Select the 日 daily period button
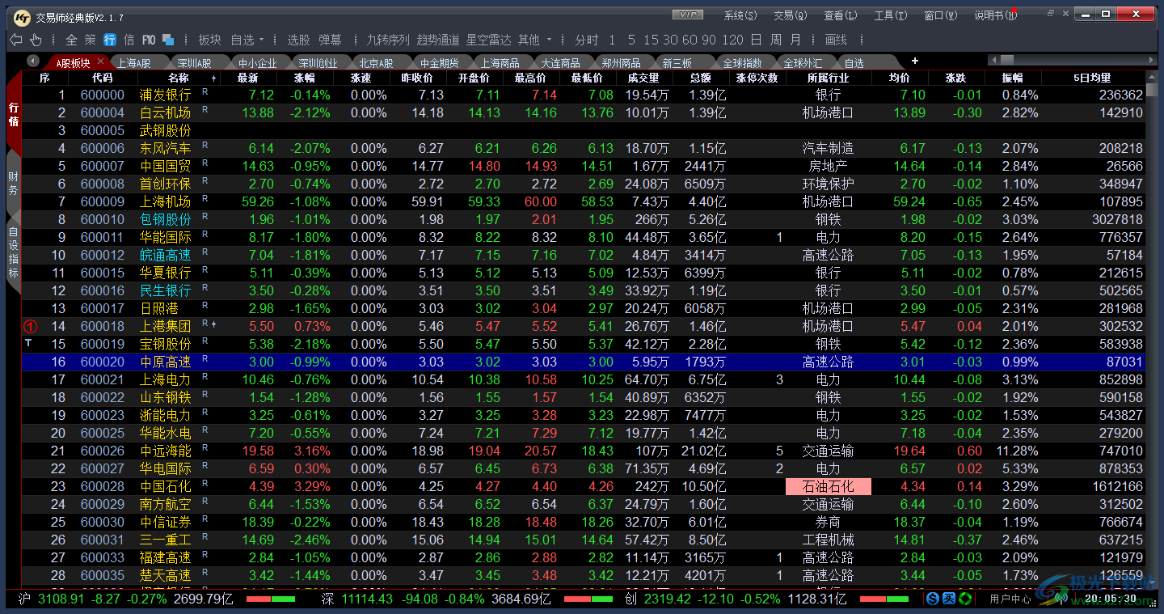This screenshot has width=1164, height=614. coord(756,40)
